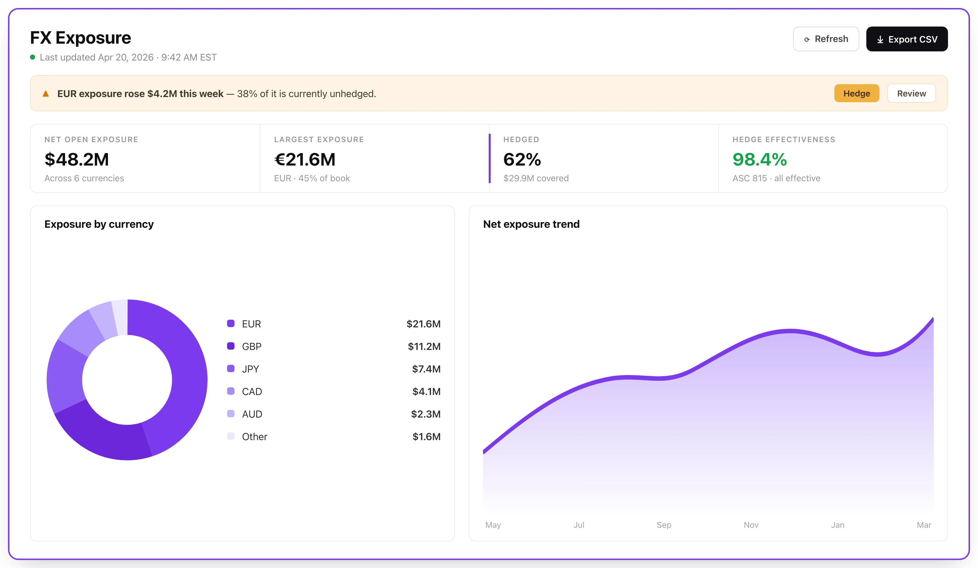Click the CAD legend color square
Screen dimensions: 978x568
click(x=231, y=391)
